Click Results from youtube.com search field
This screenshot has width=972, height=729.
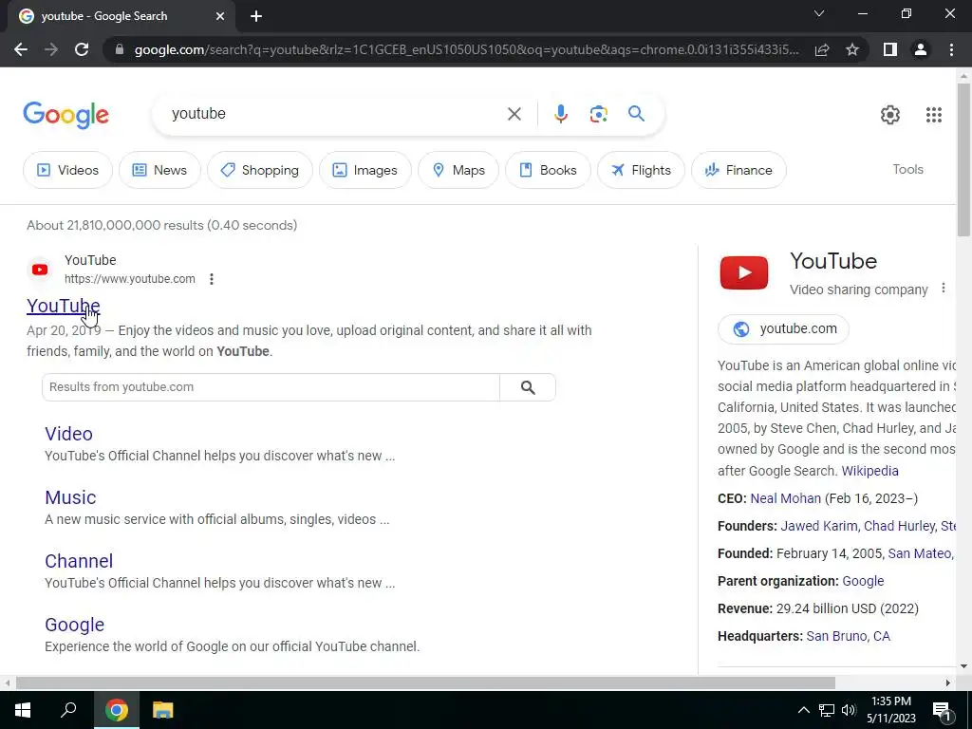coord(271,387)
